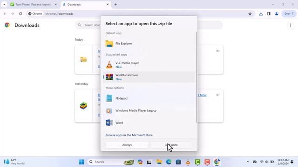The height and width of the screenshot is (167, 298).
Task: Click the Just once button
Action: pos(171,145)
